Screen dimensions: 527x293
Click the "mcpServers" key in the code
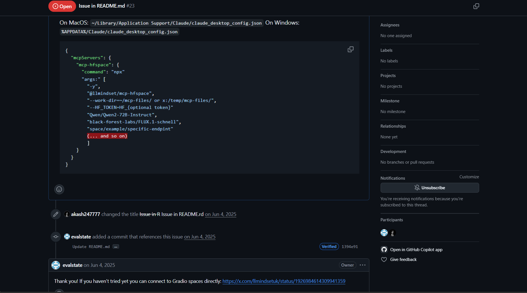pyautogui.click(x=87, y=58)
